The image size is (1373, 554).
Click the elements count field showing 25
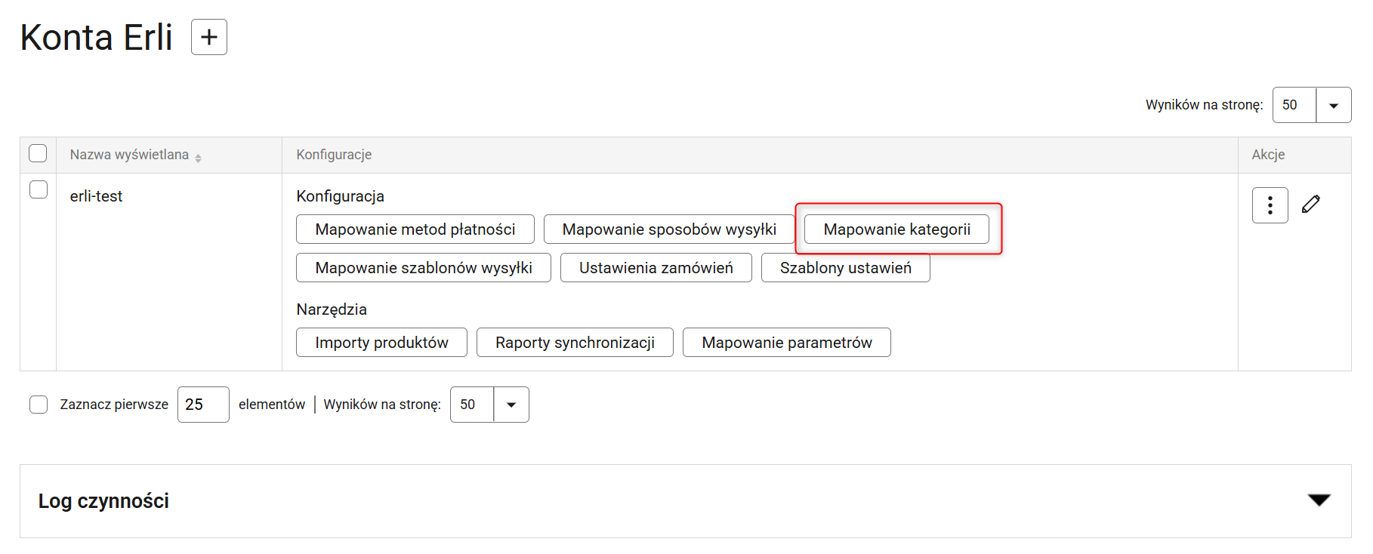click(x=203, y=405)
